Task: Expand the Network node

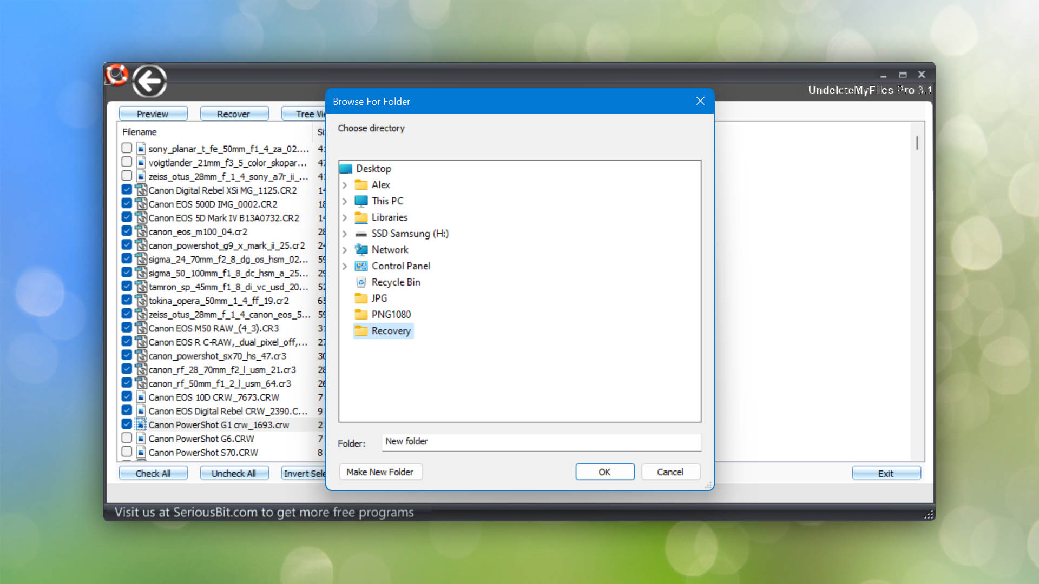Action: 345,250
